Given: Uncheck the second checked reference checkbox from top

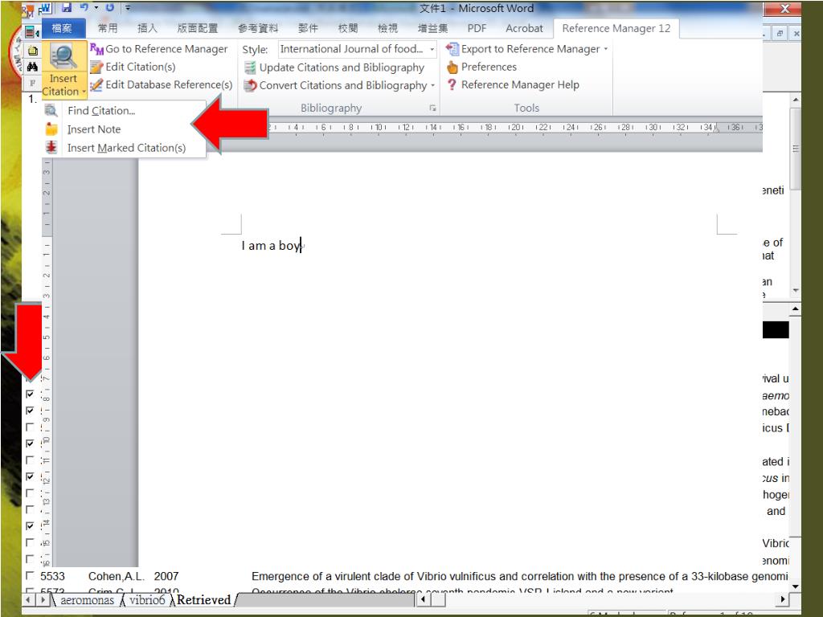Looking at the screenshot, I should click(30, 411).
